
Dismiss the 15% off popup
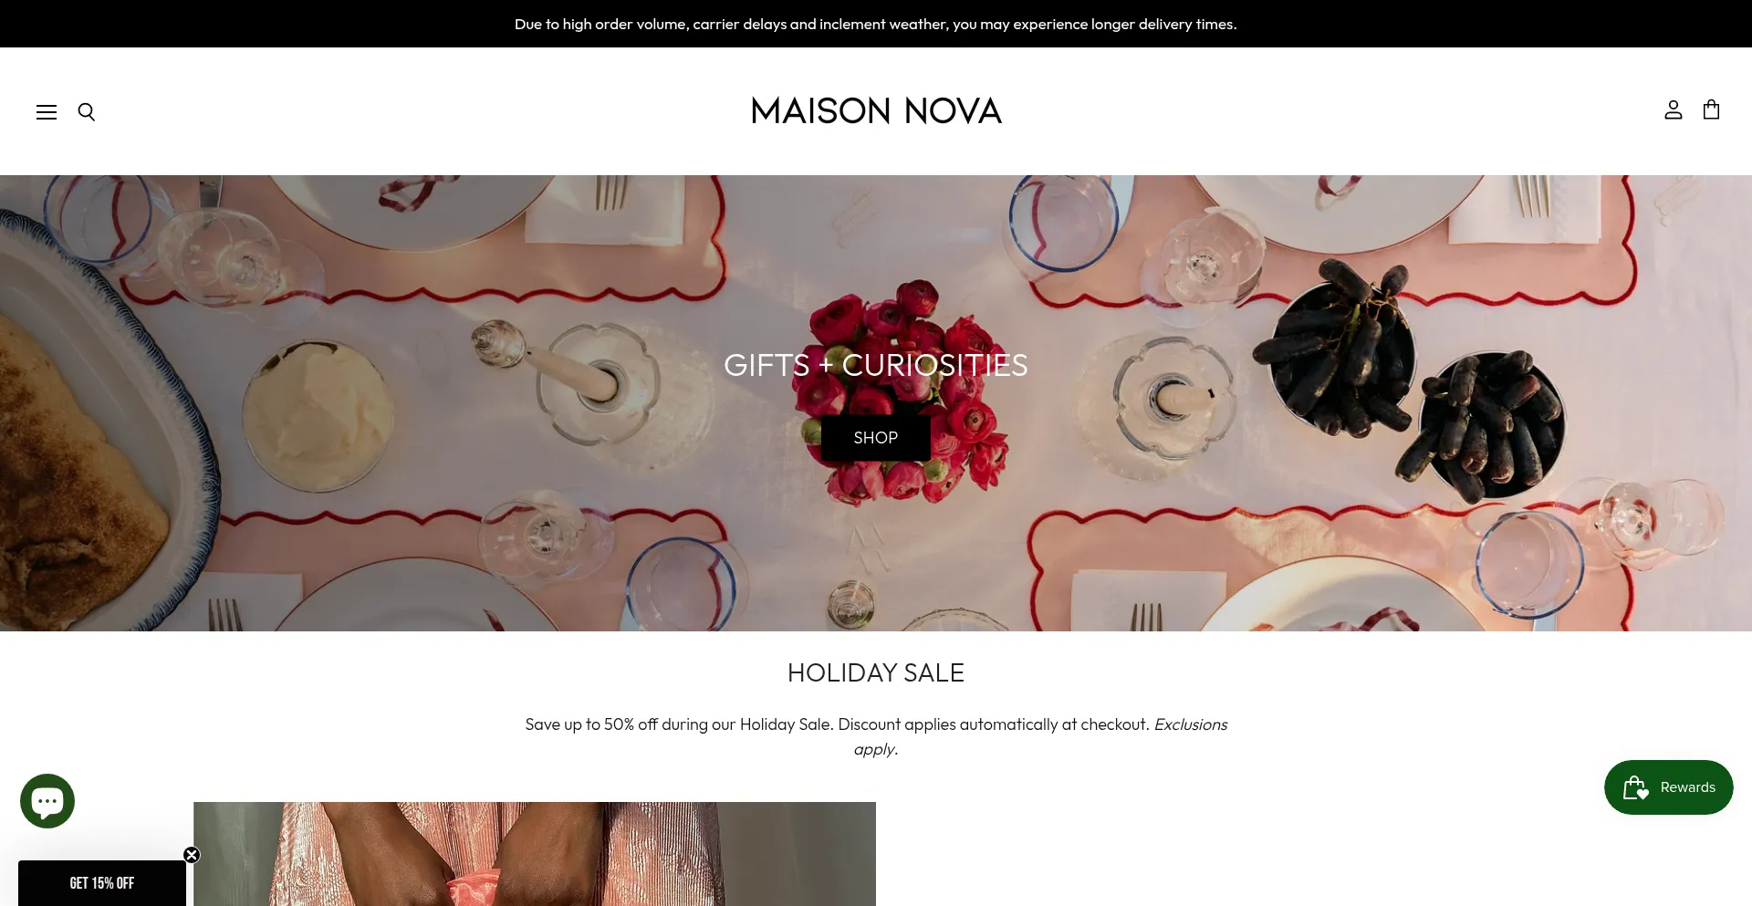pyautogui.click(x=192, y=855)
